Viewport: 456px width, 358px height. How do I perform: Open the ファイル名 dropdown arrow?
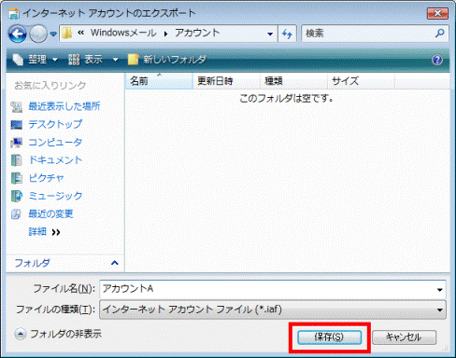coord(439,289)
